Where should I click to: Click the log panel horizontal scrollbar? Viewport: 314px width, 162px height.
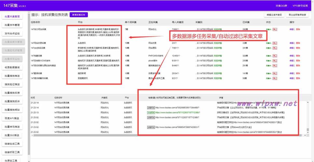tap(168, 135)
